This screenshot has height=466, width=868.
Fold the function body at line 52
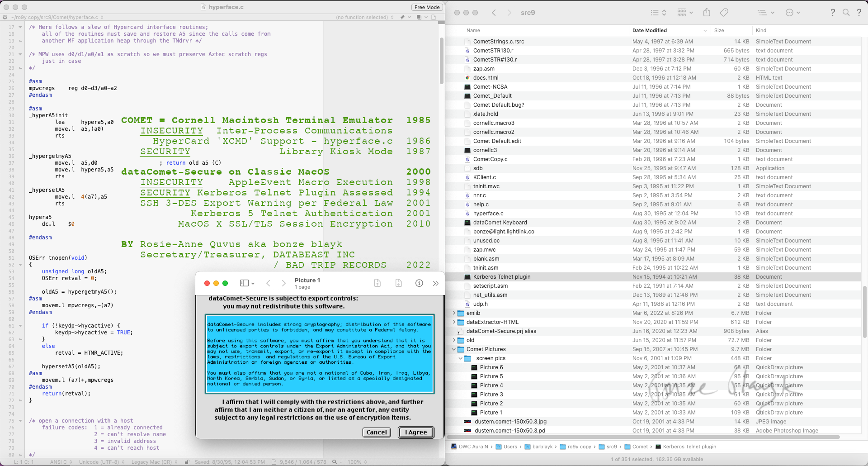tap(20, 265)
